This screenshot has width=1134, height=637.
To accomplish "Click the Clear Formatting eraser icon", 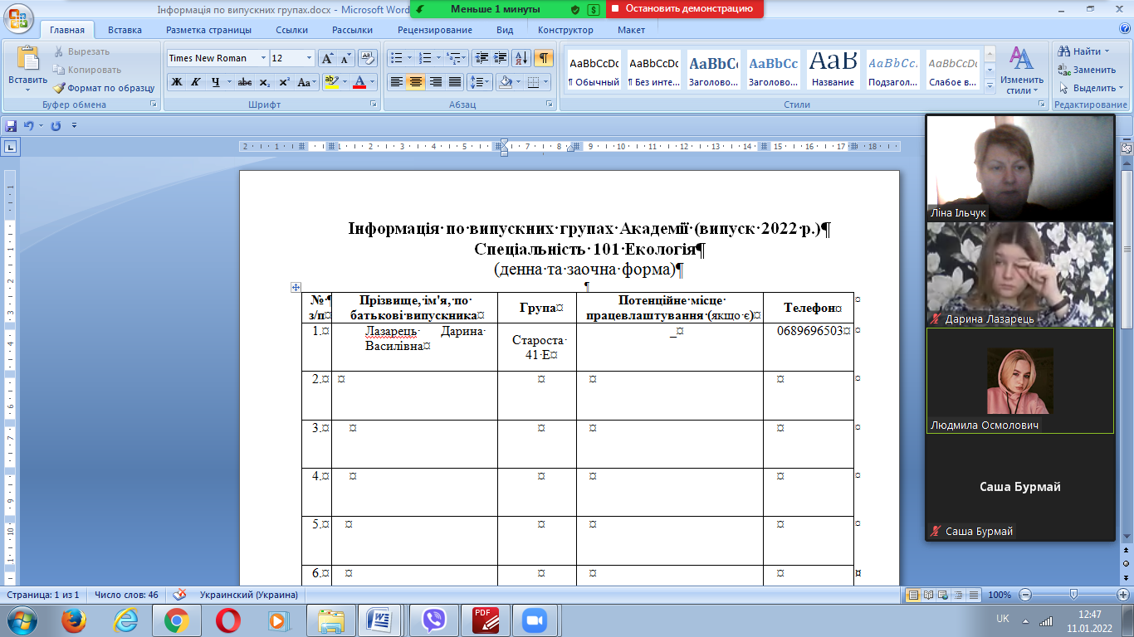I will (x=369, y=58).
